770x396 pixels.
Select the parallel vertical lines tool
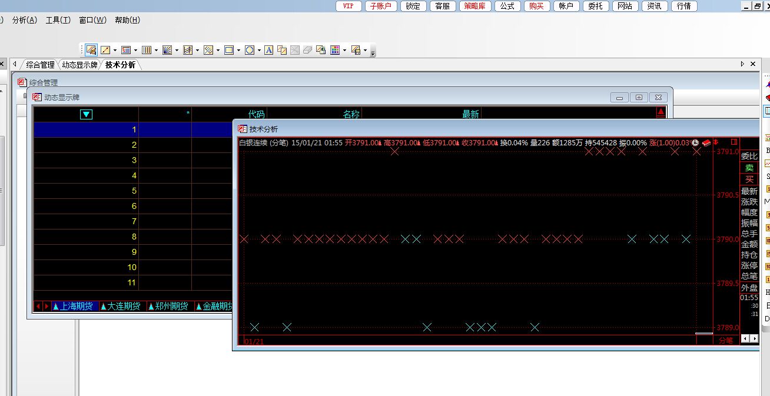[147, 51]
